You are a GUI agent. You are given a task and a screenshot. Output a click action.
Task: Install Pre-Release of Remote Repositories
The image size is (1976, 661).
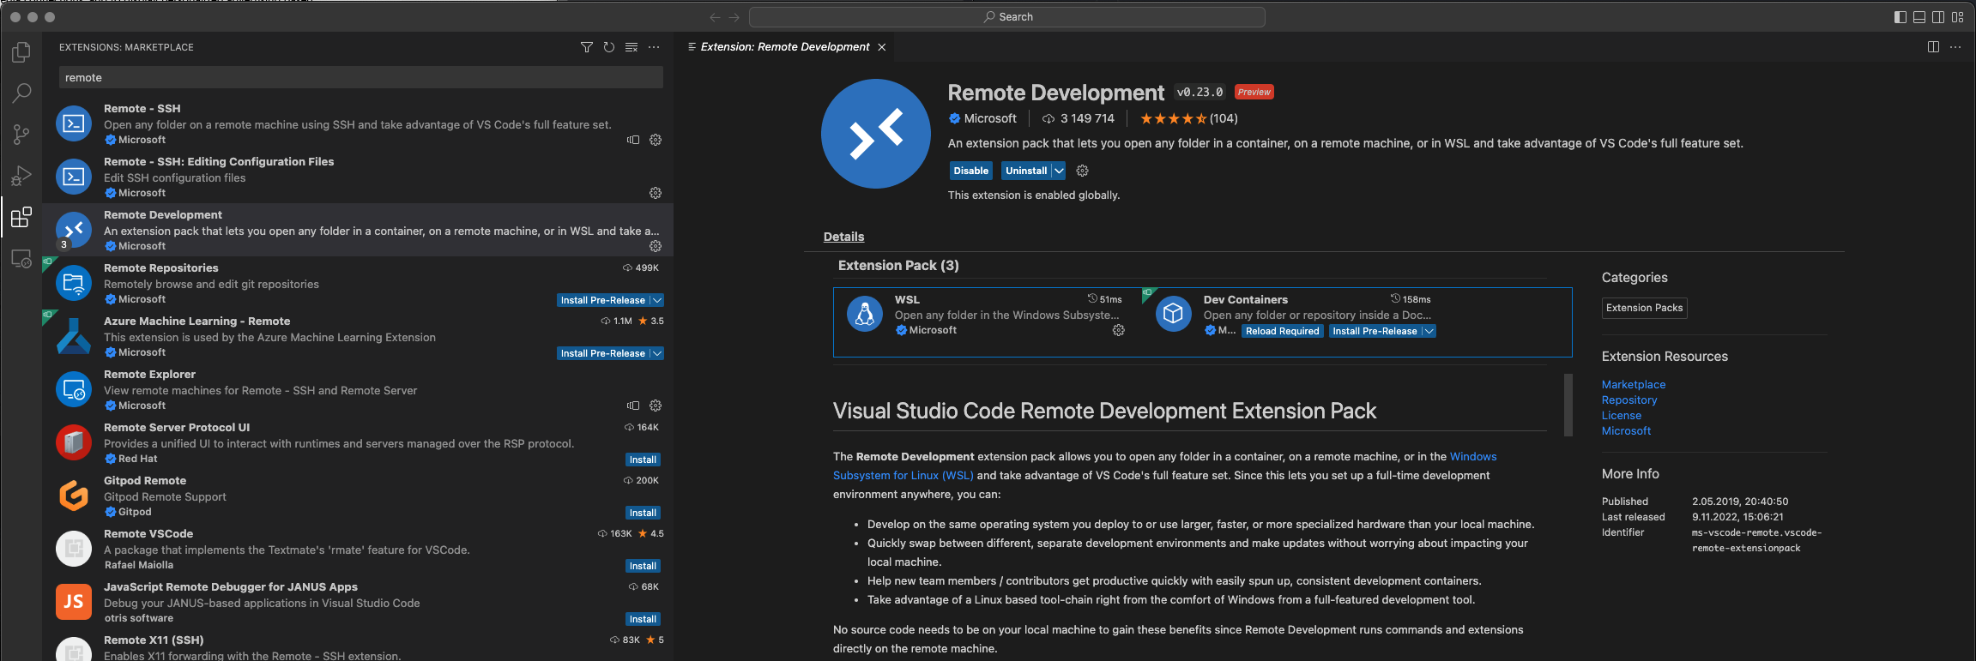(x=602, y=300)
